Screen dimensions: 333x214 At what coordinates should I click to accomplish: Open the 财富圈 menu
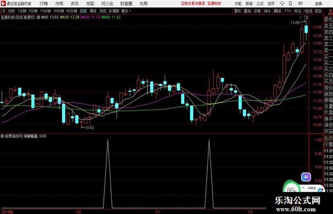(x=126, y=4)
